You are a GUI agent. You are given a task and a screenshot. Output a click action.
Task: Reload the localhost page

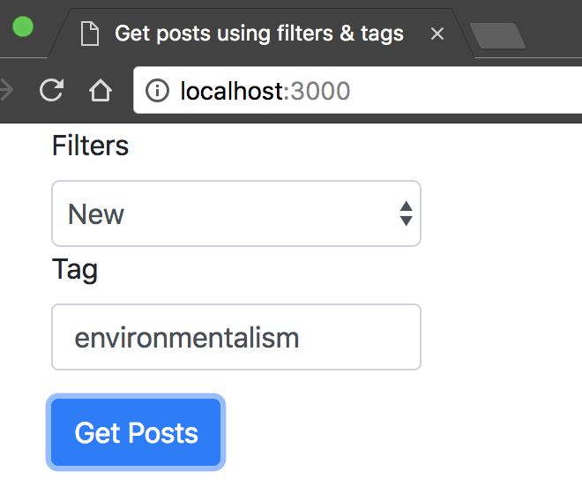click(x=52, y=90)
